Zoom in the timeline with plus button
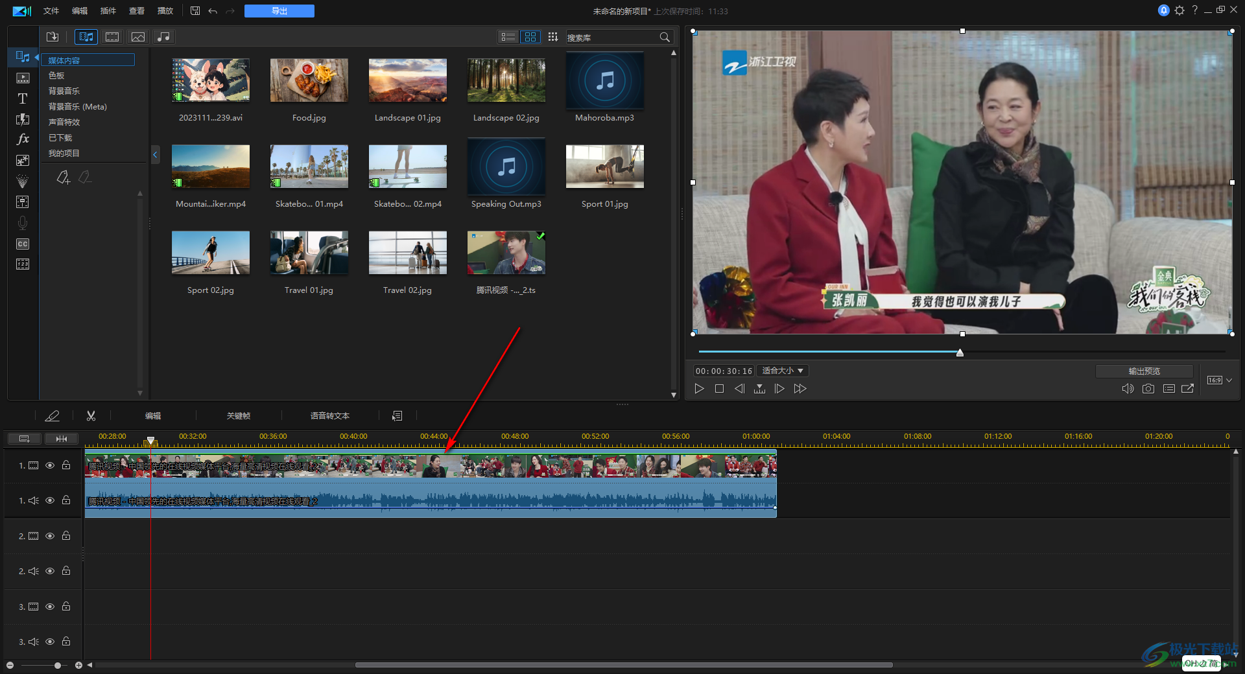The width and height of the screenshot is (1245, 674). pos(78,665)
